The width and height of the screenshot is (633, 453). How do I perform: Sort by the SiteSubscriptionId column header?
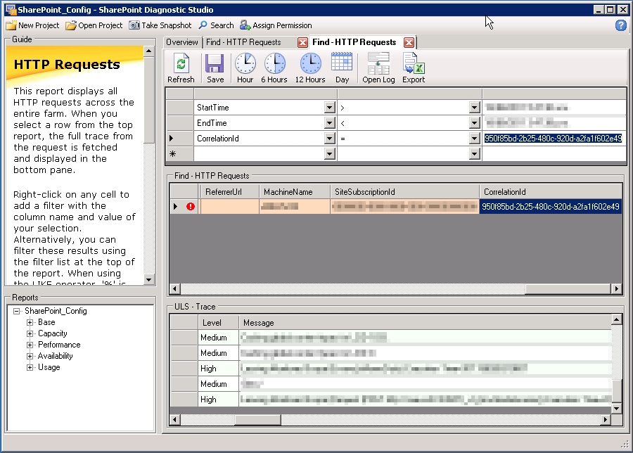point(404,192)
